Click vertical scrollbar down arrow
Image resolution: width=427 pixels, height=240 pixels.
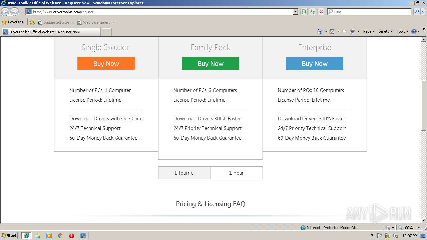[424, 221]
